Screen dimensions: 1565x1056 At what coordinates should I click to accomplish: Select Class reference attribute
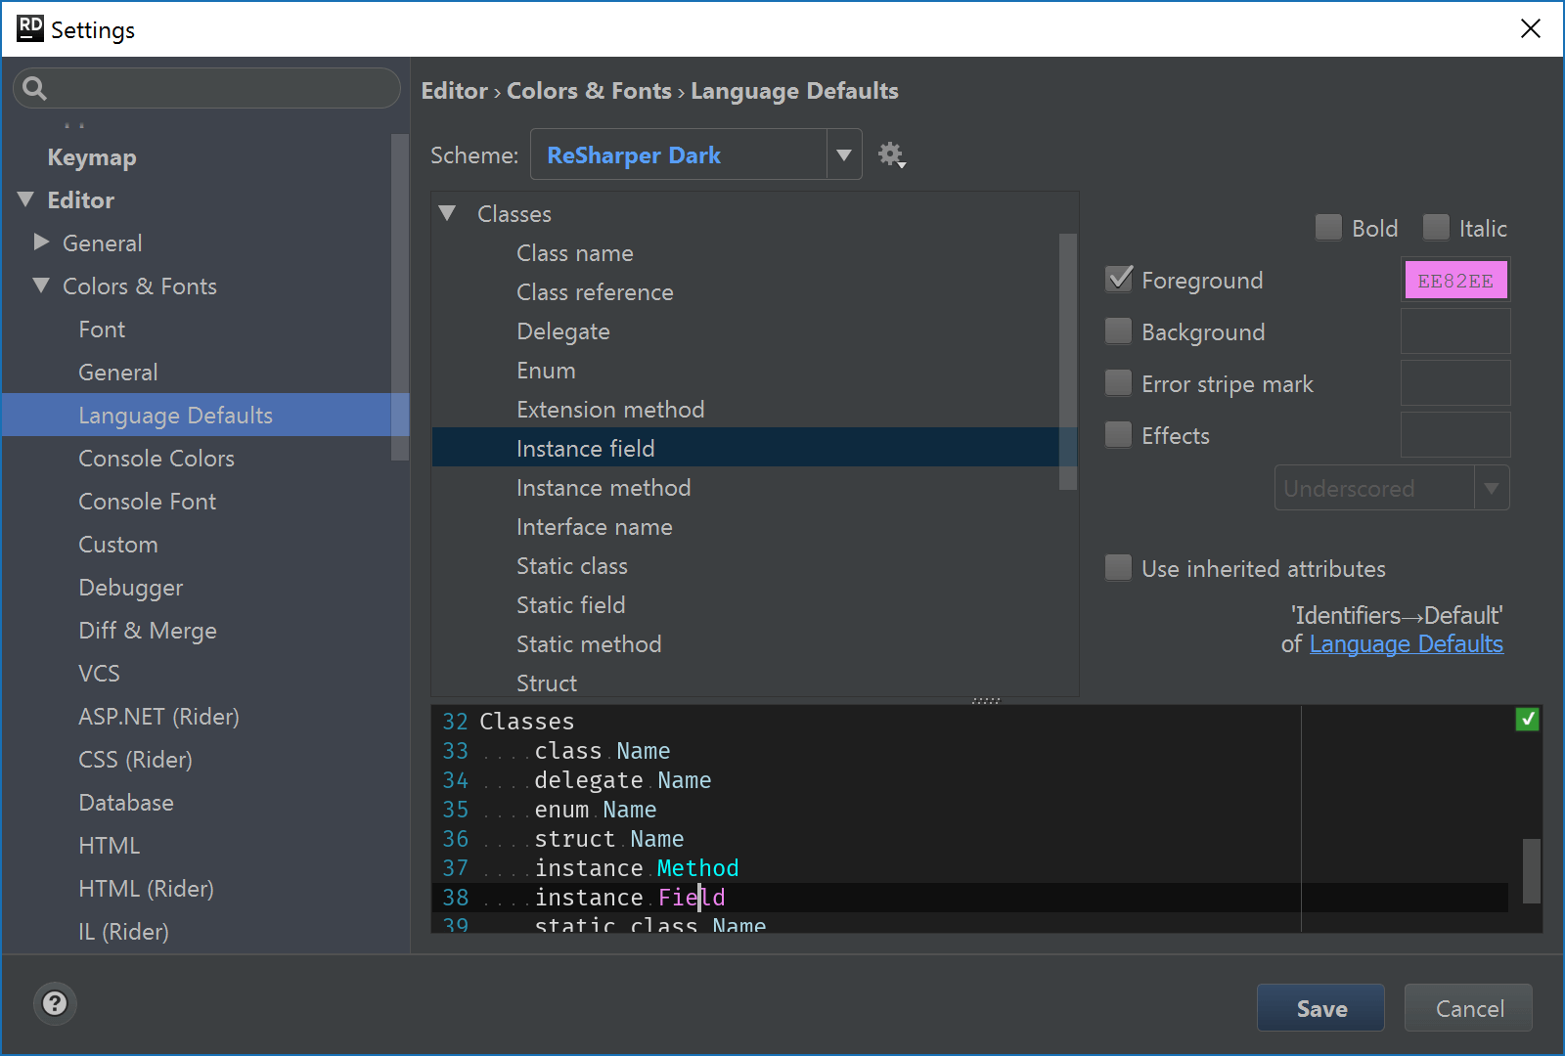(x=595, y=292)
